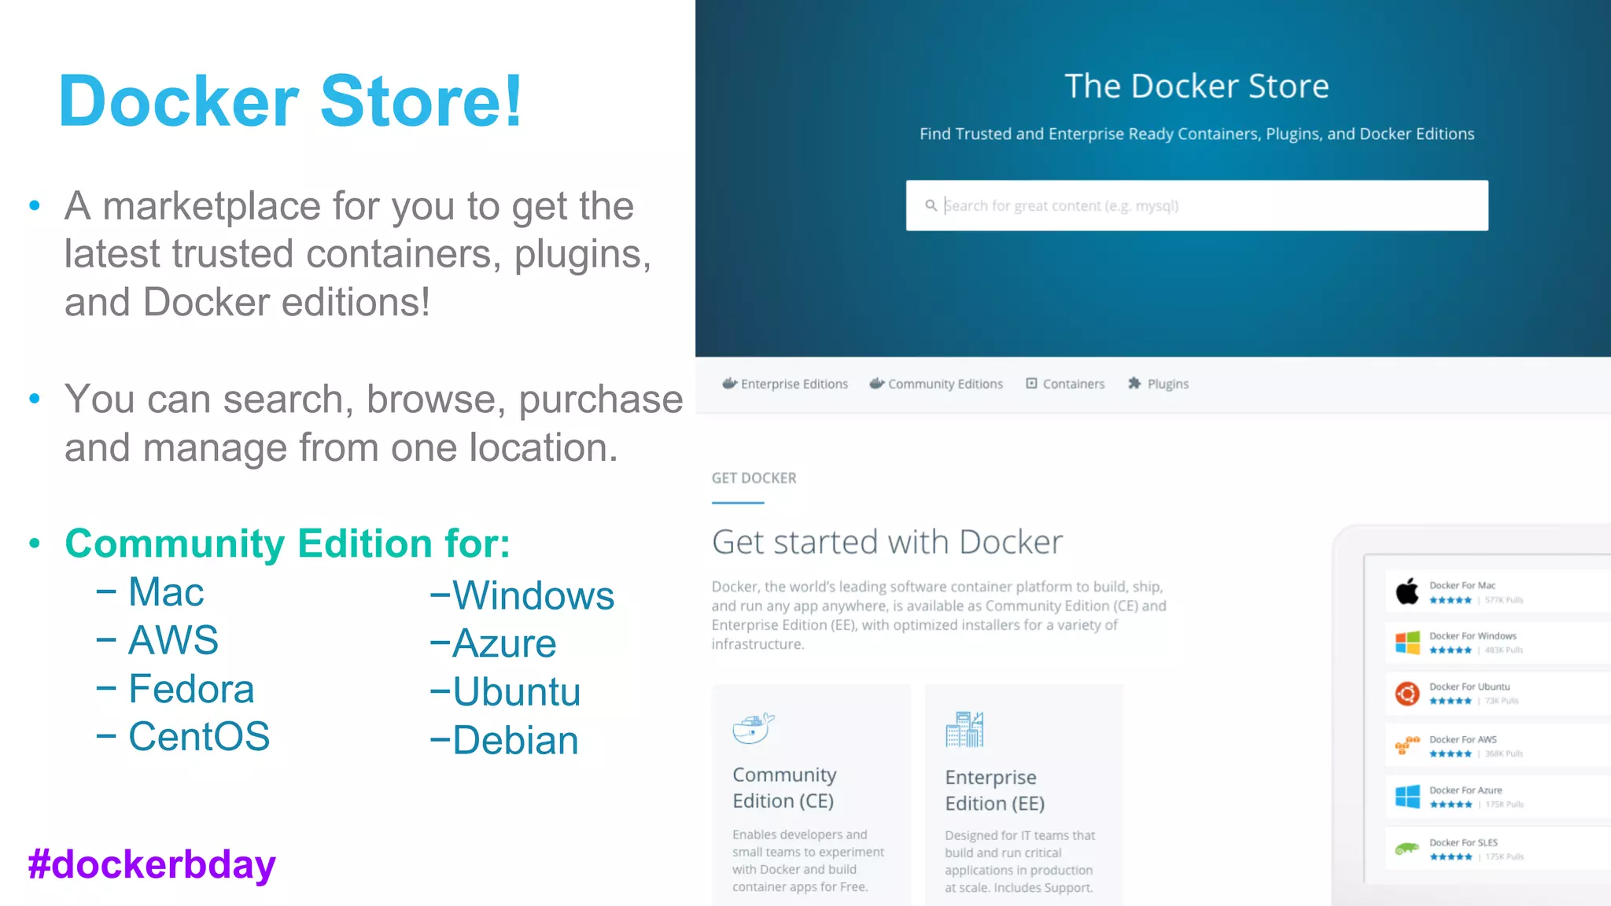Screen dimensions: 1611x906
Task: Click the Ubuntu logo icon
Action: (x=1407, y=693)
